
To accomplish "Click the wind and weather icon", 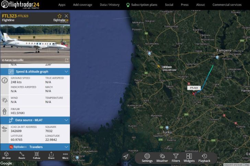I will pos(4,100).
